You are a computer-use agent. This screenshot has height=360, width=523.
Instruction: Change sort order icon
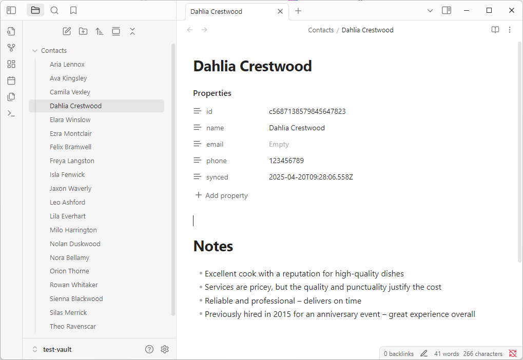tap(100, 31)
